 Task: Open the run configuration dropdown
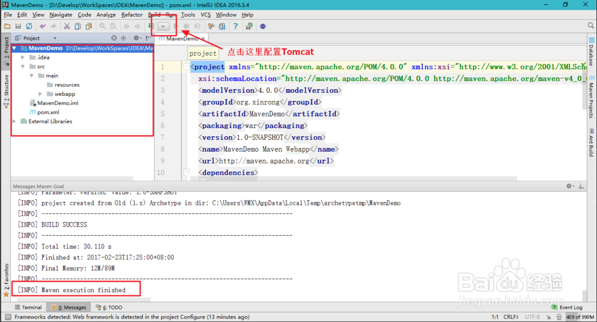point(163,26)
